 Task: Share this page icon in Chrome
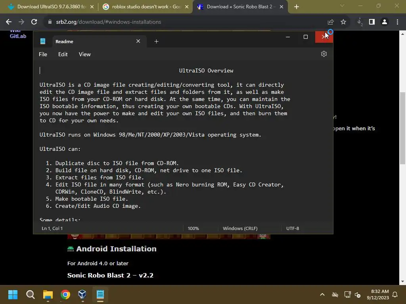(x=331, y=22)
